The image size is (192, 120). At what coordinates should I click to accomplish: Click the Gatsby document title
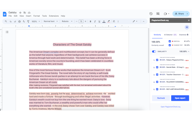(13, 13)
